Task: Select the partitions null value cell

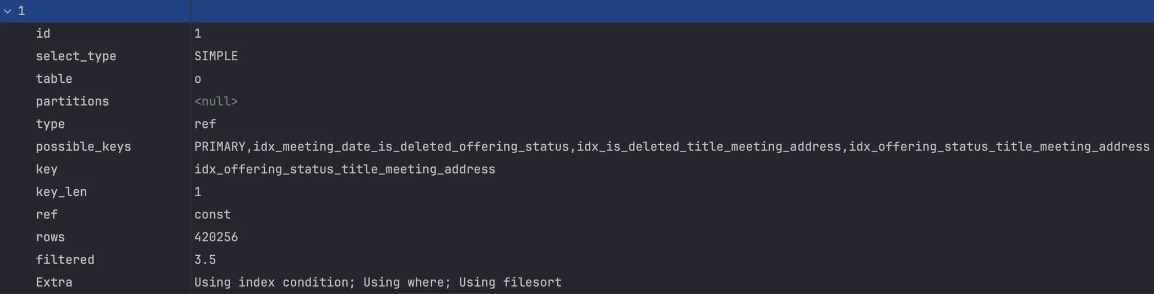Action: coord(216,101)
